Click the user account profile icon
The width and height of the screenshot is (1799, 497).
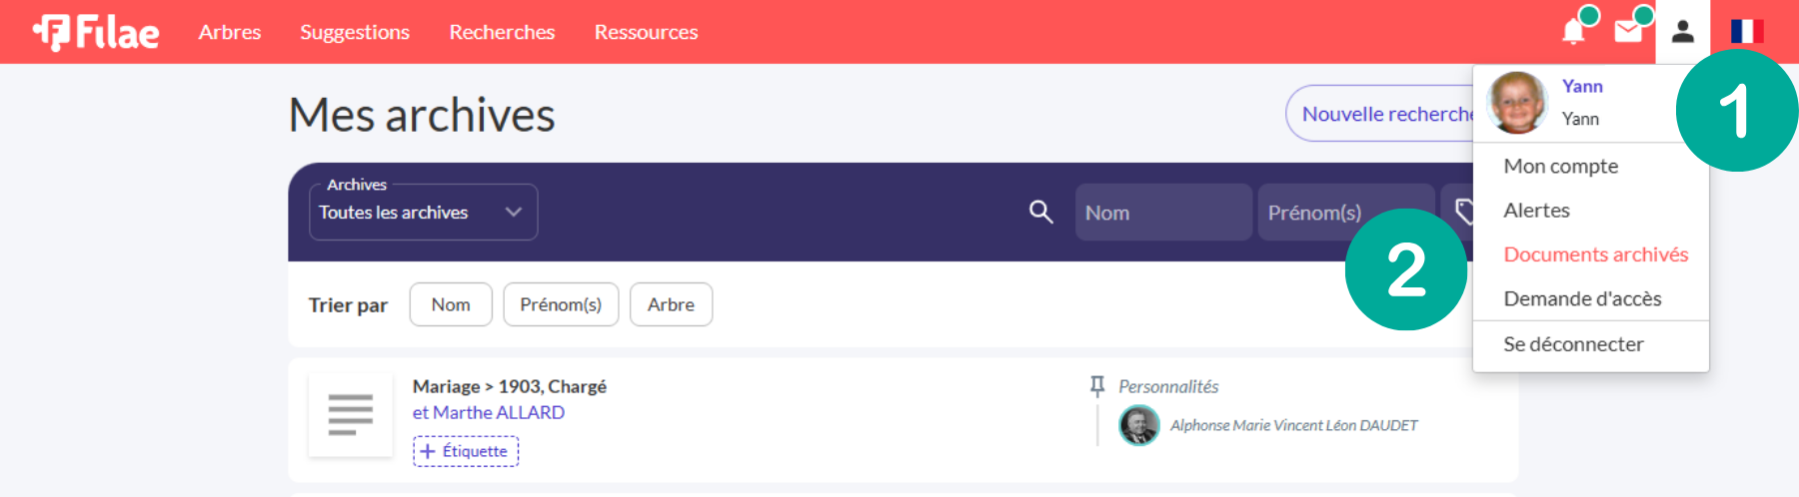click(x=1683, y=32)
